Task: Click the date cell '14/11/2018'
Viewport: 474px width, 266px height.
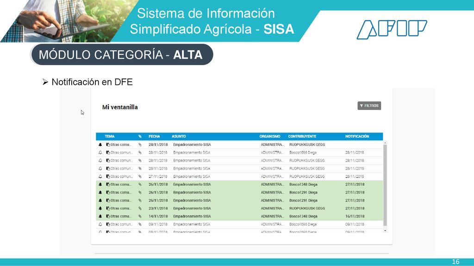Action: click(x=158, y=216)
